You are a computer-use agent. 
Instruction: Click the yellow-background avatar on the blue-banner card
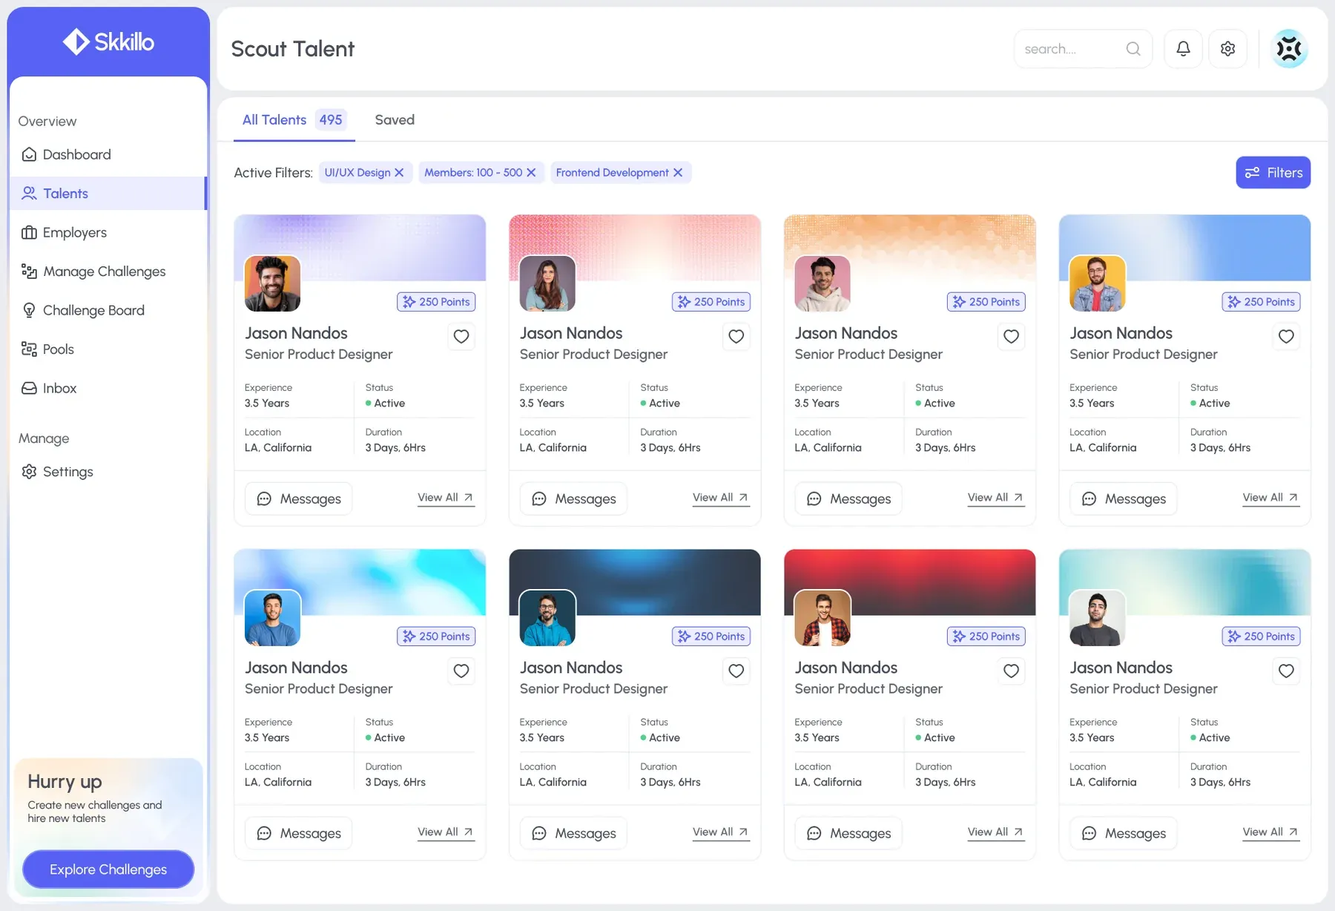1098,283
